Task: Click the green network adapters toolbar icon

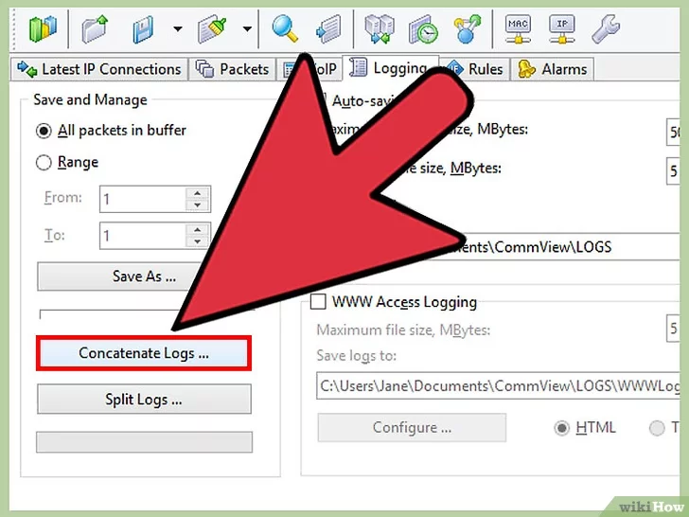Action: click(x=43, y=29)
